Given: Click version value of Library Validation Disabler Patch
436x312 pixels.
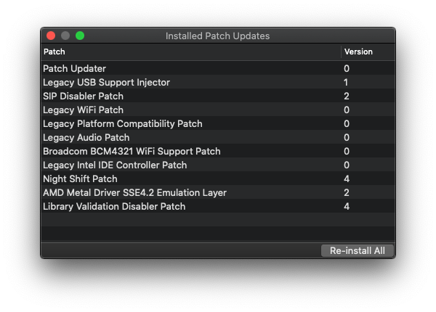Looking at the screenshot, I should tap(347, 206).
